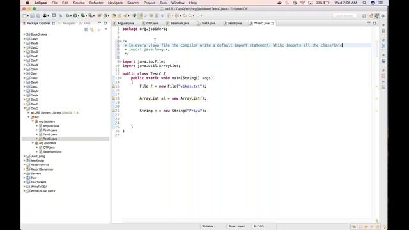This screenshot has height=230, width=409.
Task: Click warning marker on line 18
Action: (114, 98)
